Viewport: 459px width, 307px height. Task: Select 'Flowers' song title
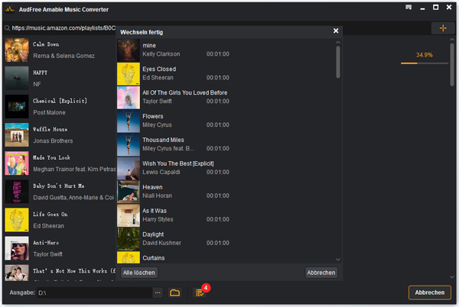click(x=153, y=116)
